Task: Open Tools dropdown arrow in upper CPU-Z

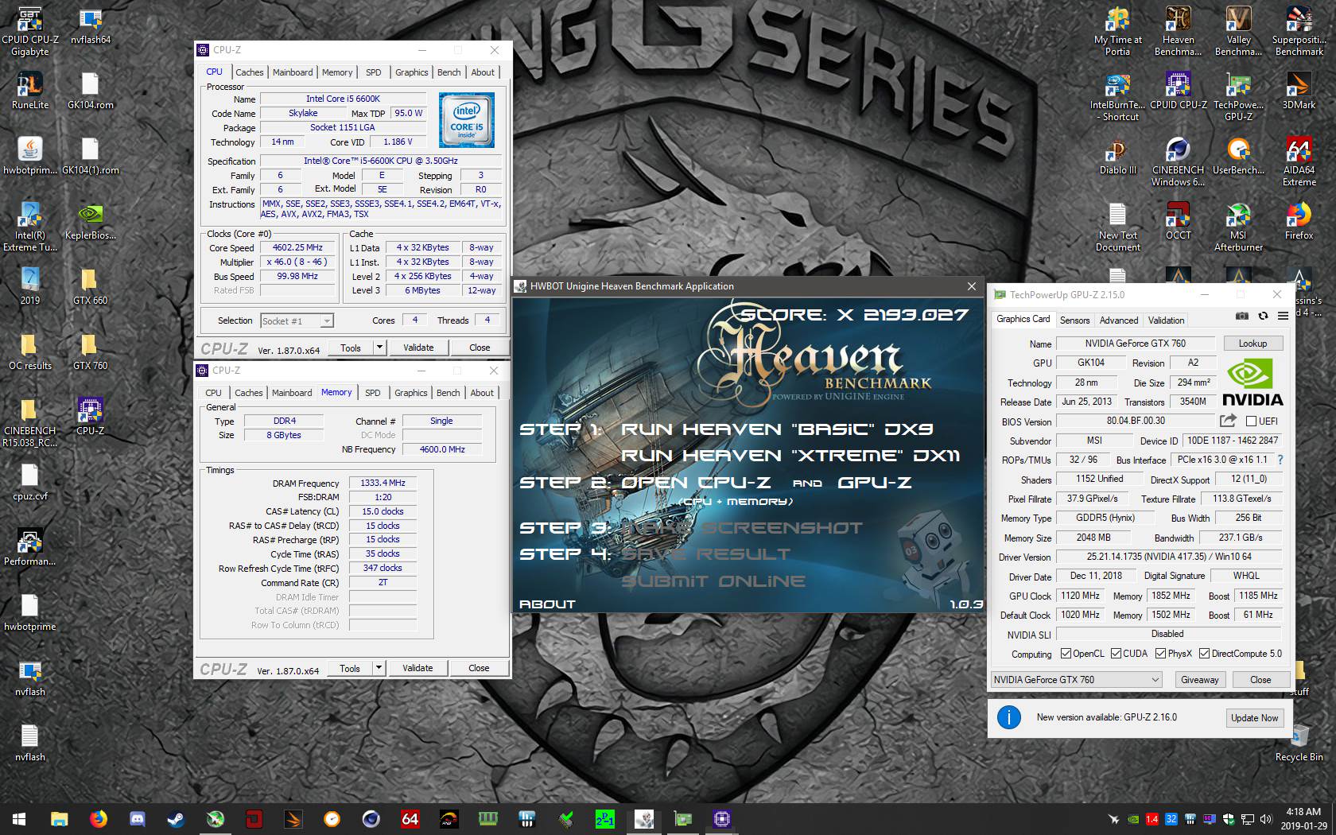Action: click(x=379, y=348)
